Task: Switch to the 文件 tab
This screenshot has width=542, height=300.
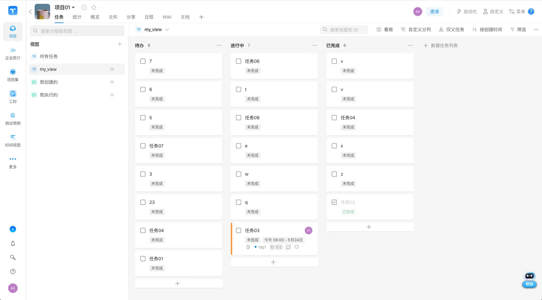Action: pyautogui.click(x=113, y=17)
